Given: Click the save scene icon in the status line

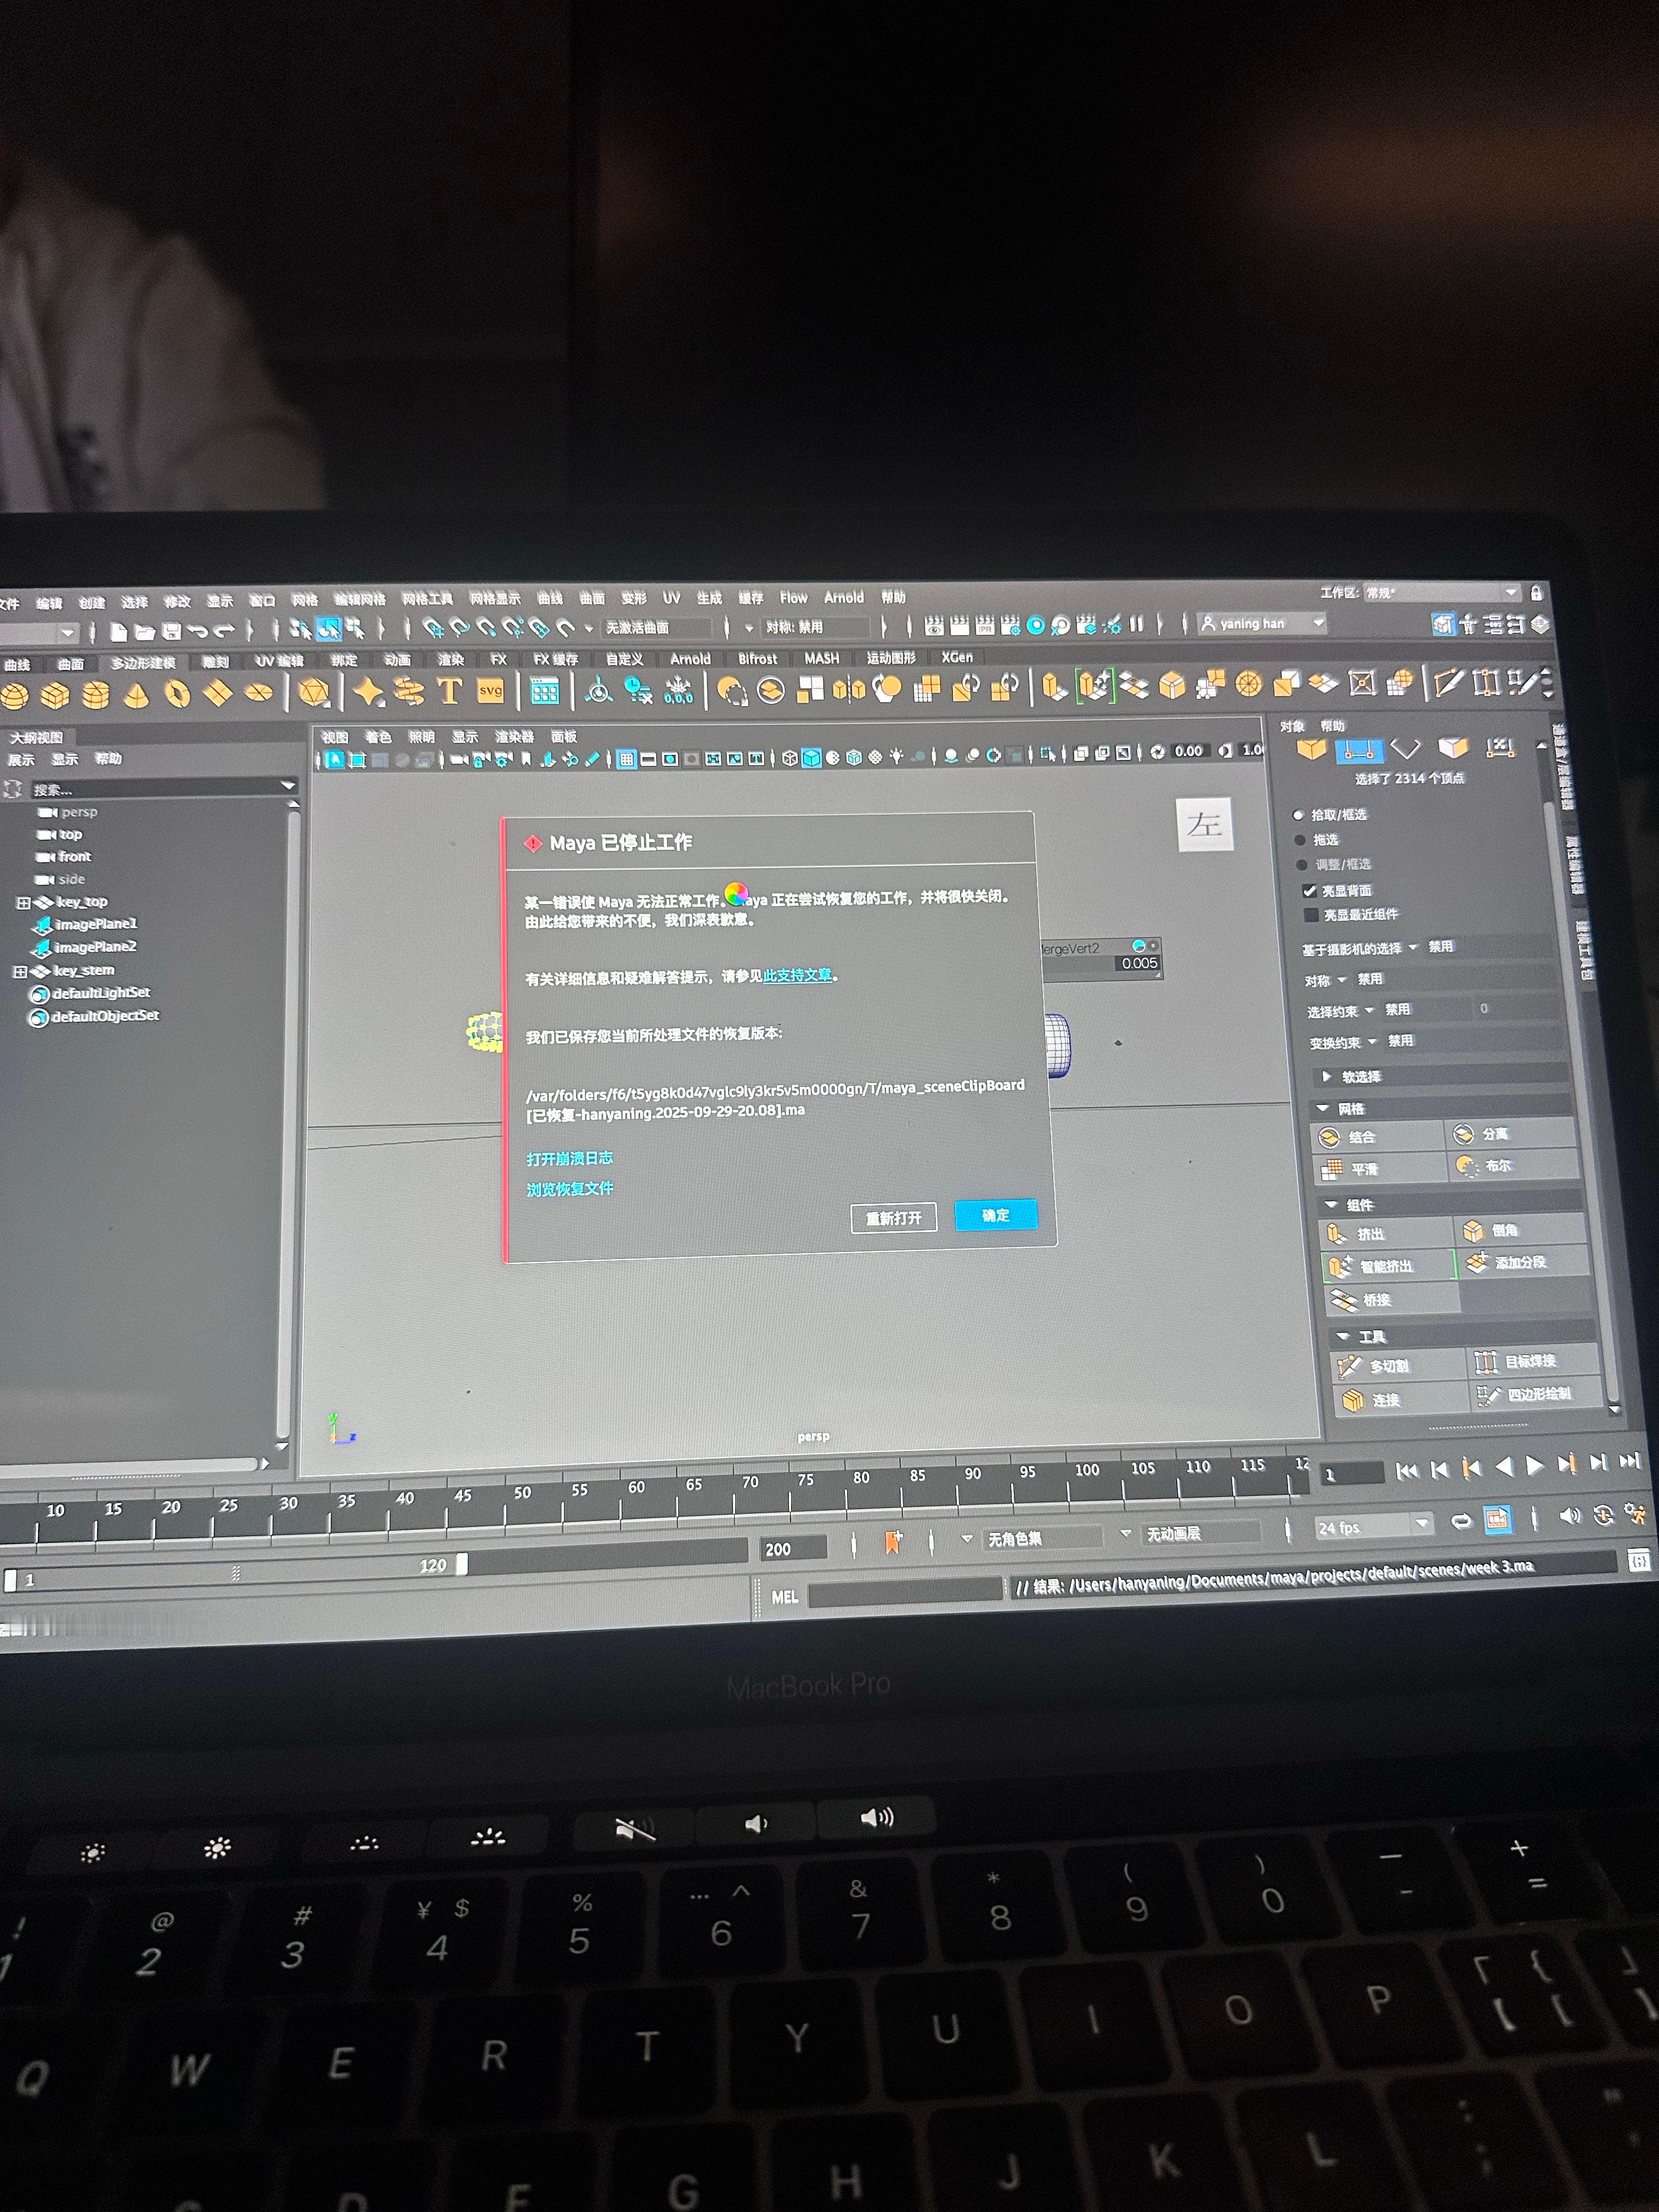Looking at the screenshot, I should point(171,632).
